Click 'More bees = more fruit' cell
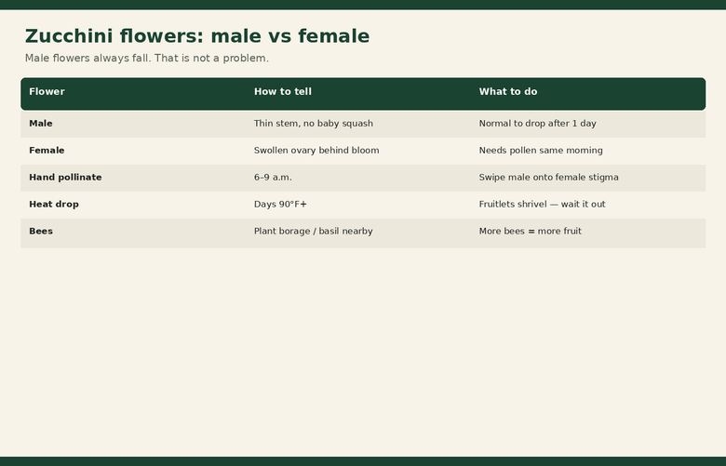 click(x=531, y=231)
